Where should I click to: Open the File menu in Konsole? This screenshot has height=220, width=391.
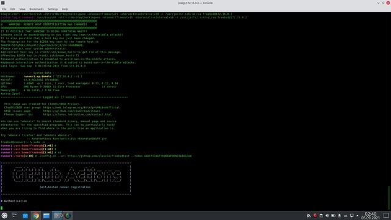pos(4,9)
